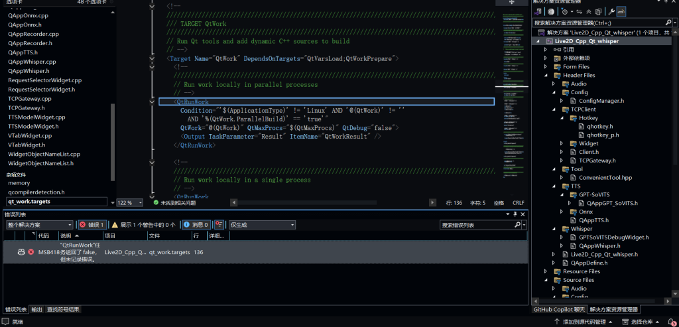Click the notifications bell in status bar
This screenshot has width=679, height=327.
pyautogui.click(x=671, y=322)
